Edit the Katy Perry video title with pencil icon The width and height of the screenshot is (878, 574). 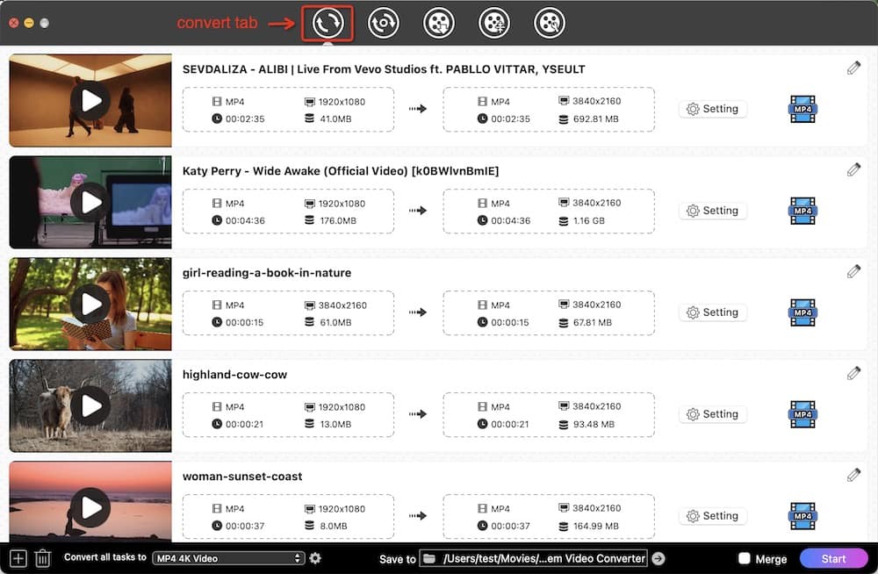click(x=853, y=169)
